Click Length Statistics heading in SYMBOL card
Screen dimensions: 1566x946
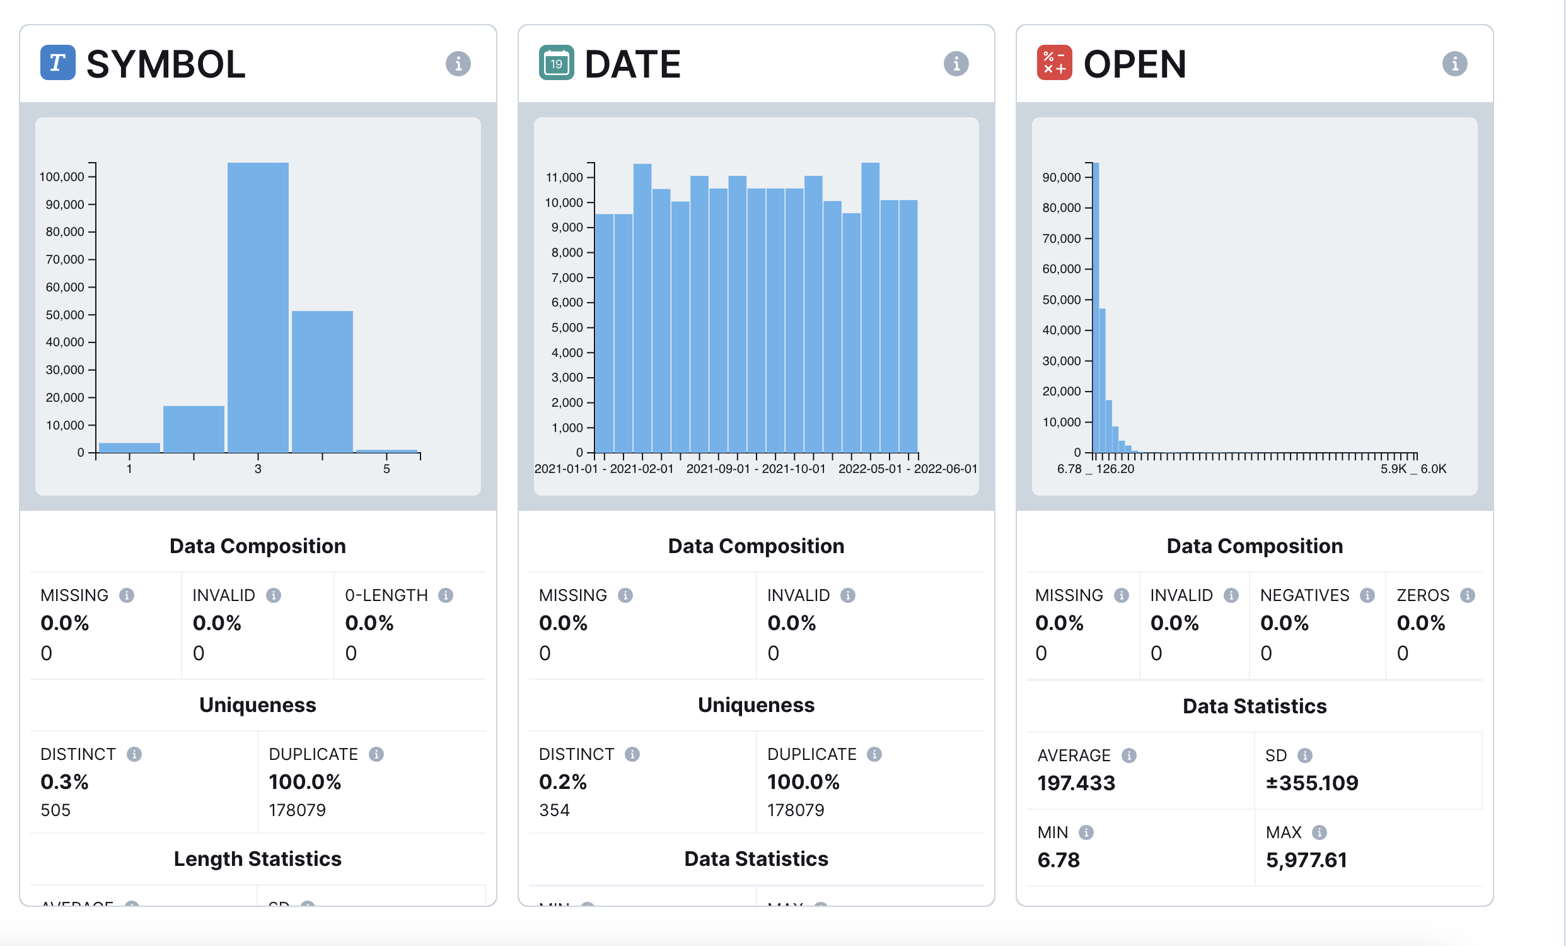coord(257,859)
